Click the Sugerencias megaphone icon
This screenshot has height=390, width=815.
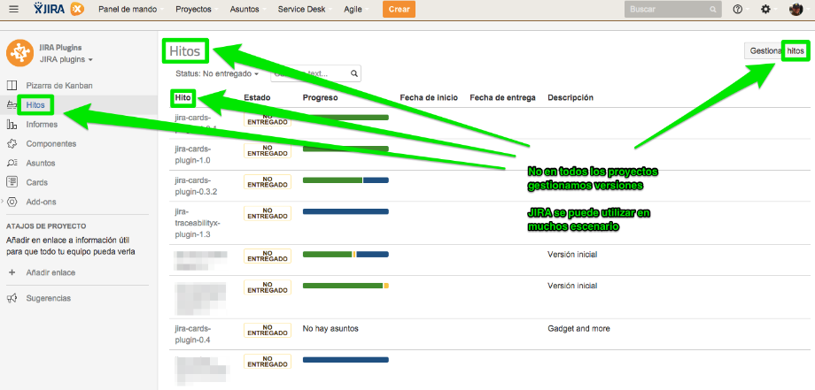click(x=12, y=298)
